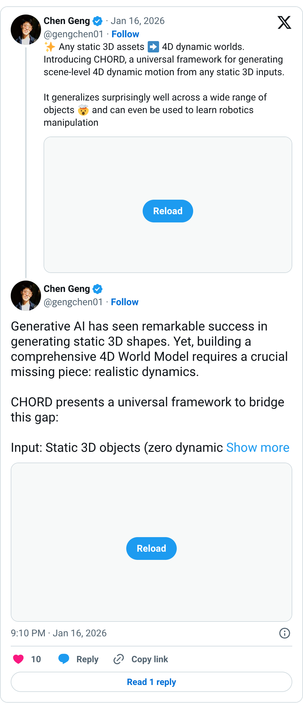This screenshot has width=303, height=709.
Task: Click the verified badge next to Chen Geng
Action: click(x=98, y=21)
